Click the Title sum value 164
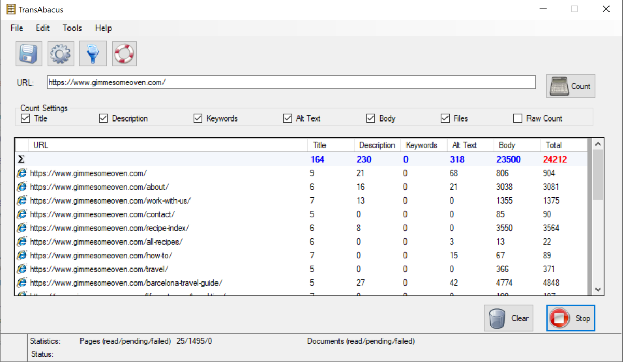Screen dimensions: 623x362 [317, 159]
